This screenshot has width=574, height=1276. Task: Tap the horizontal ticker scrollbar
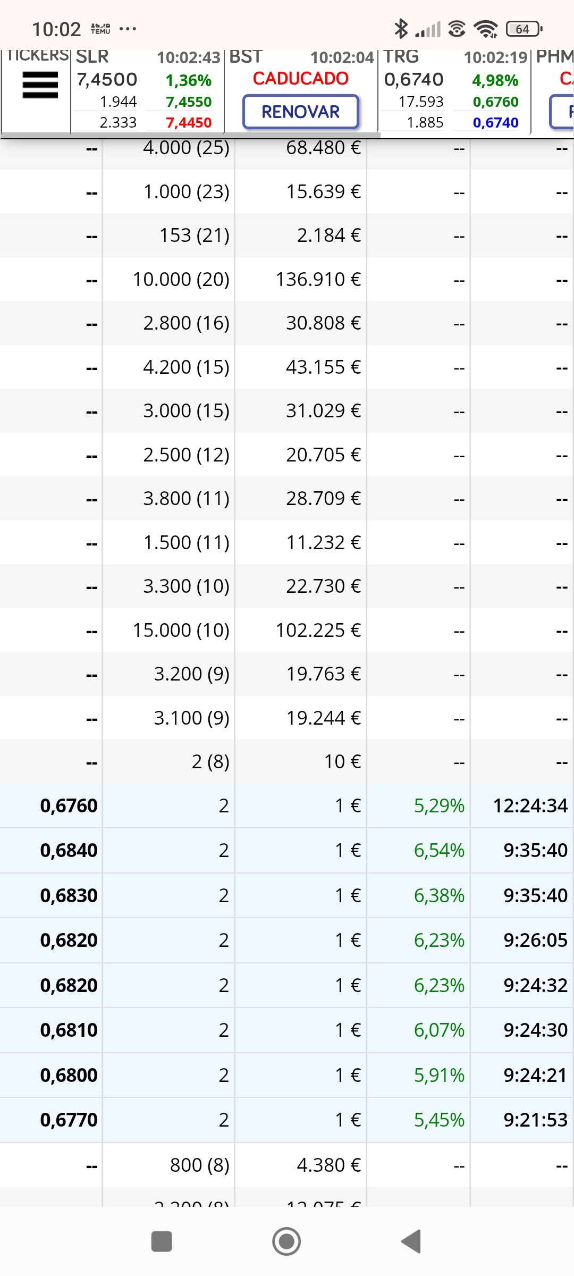pos(190,136)
